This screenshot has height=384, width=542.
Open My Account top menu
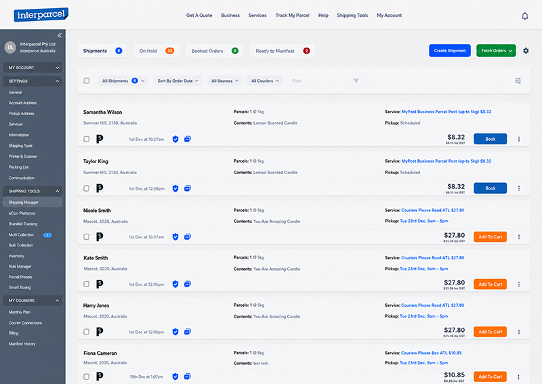pos(389,16)
